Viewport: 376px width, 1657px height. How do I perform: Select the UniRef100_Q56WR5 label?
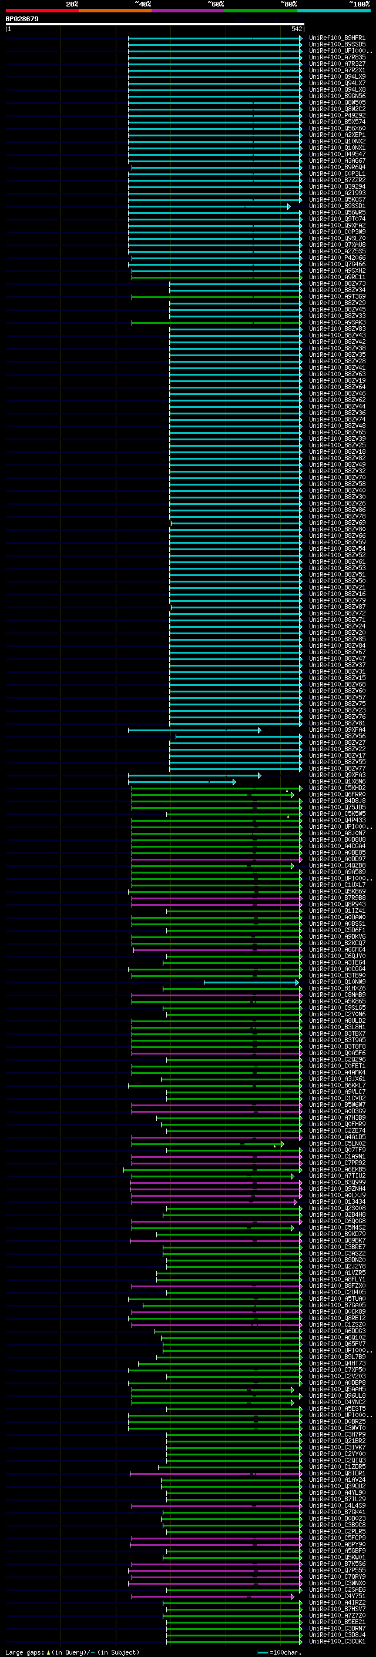(x=337, y=212)
